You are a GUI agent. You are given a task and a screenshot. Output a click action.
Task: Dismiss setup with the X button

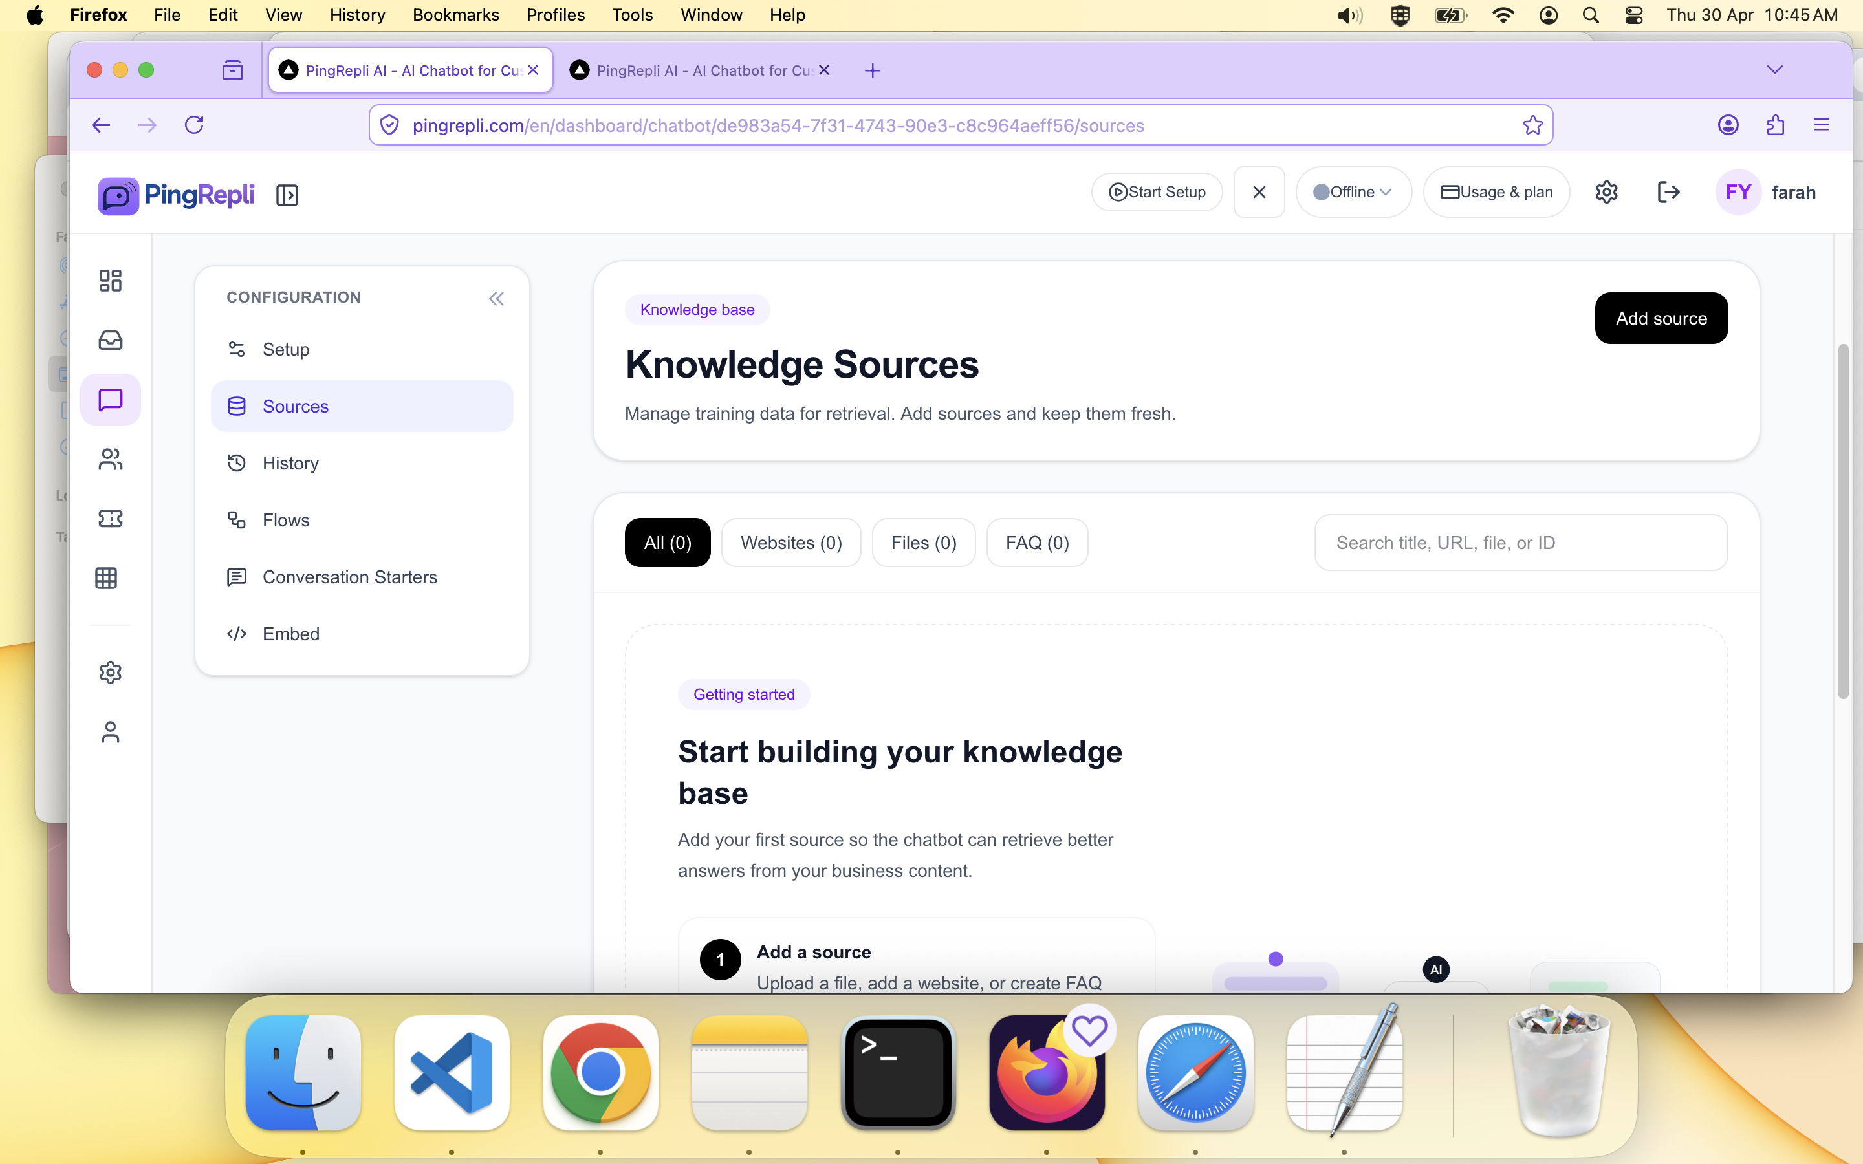pyautogui.click(x=1259, y=191)
